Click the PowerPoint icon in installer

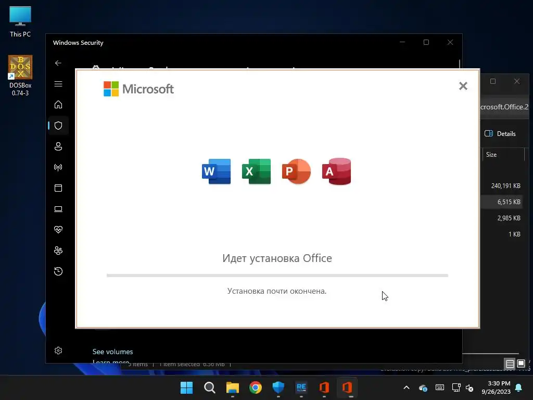click(x=296, y=171)
